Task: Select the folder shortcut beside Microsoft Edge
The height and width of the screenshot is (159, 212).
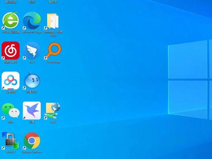Action: (x=53, y=21)
